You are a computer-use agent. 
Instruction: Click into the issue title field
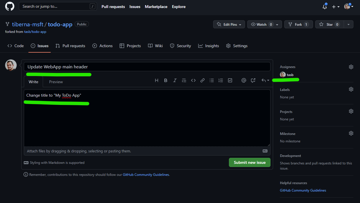pos(147,67)
